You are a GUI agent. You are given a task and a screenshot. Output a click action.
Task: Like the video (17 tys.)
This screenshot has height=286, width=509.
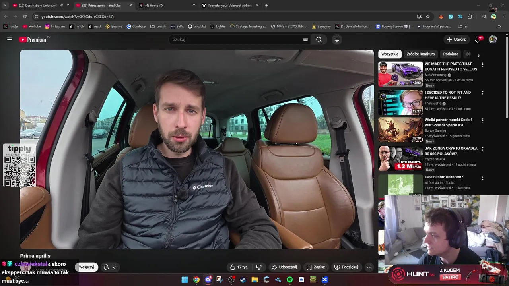coord(239,267)
